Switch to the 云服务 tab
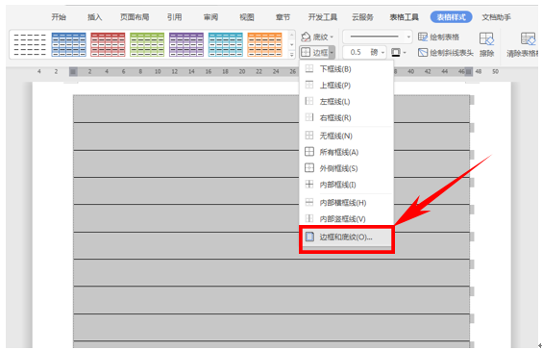The height and width of the screenshot is (350, 542). pyautogui.click(x=362, y=17)
